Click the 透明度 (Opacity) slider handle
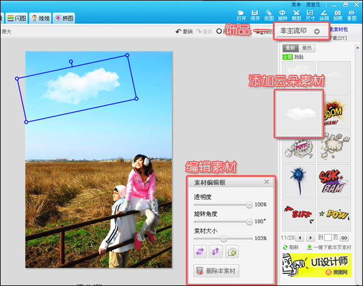Viewport: 363px width, 286px height. click(x=249, y=205)
